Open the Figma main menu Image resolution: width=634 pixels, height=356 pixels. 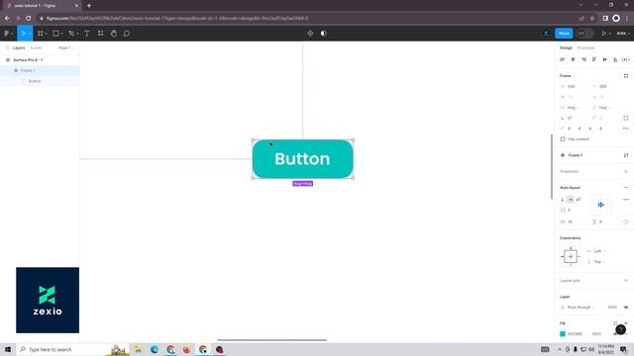pyautogui.click(x=8, y=34)
